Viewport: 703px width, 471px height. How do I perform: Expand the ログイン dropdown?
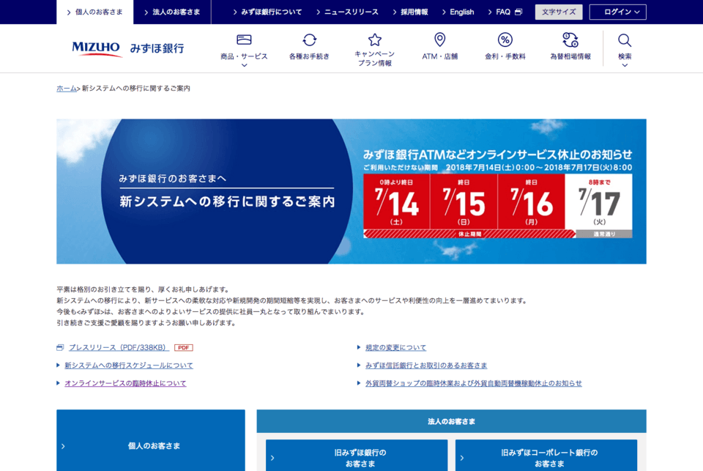click(617, 12)
